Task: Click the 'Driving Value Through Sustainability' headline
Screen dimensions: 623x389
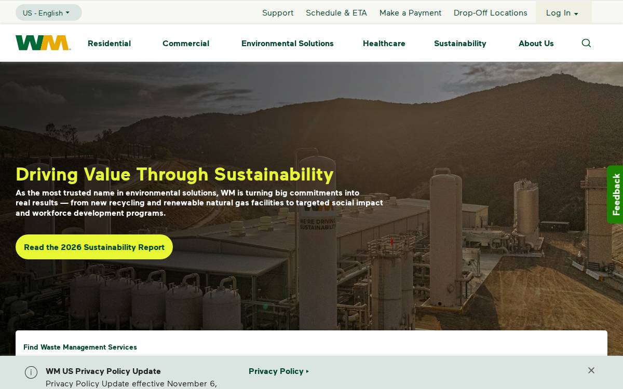Action: point(174,174)
